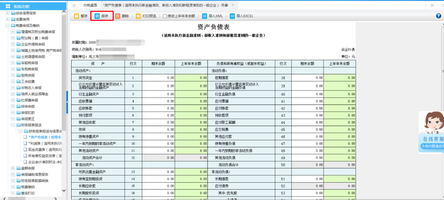
Task: Open 城镇土地使用税 房产税申报 item
Action: (x=41, y=51)
